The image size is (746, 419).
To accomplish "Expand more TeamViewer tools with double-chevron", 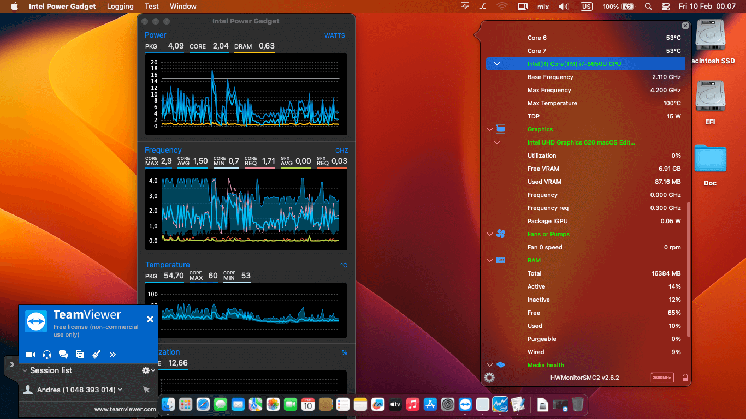I will [x=113, y=355].
